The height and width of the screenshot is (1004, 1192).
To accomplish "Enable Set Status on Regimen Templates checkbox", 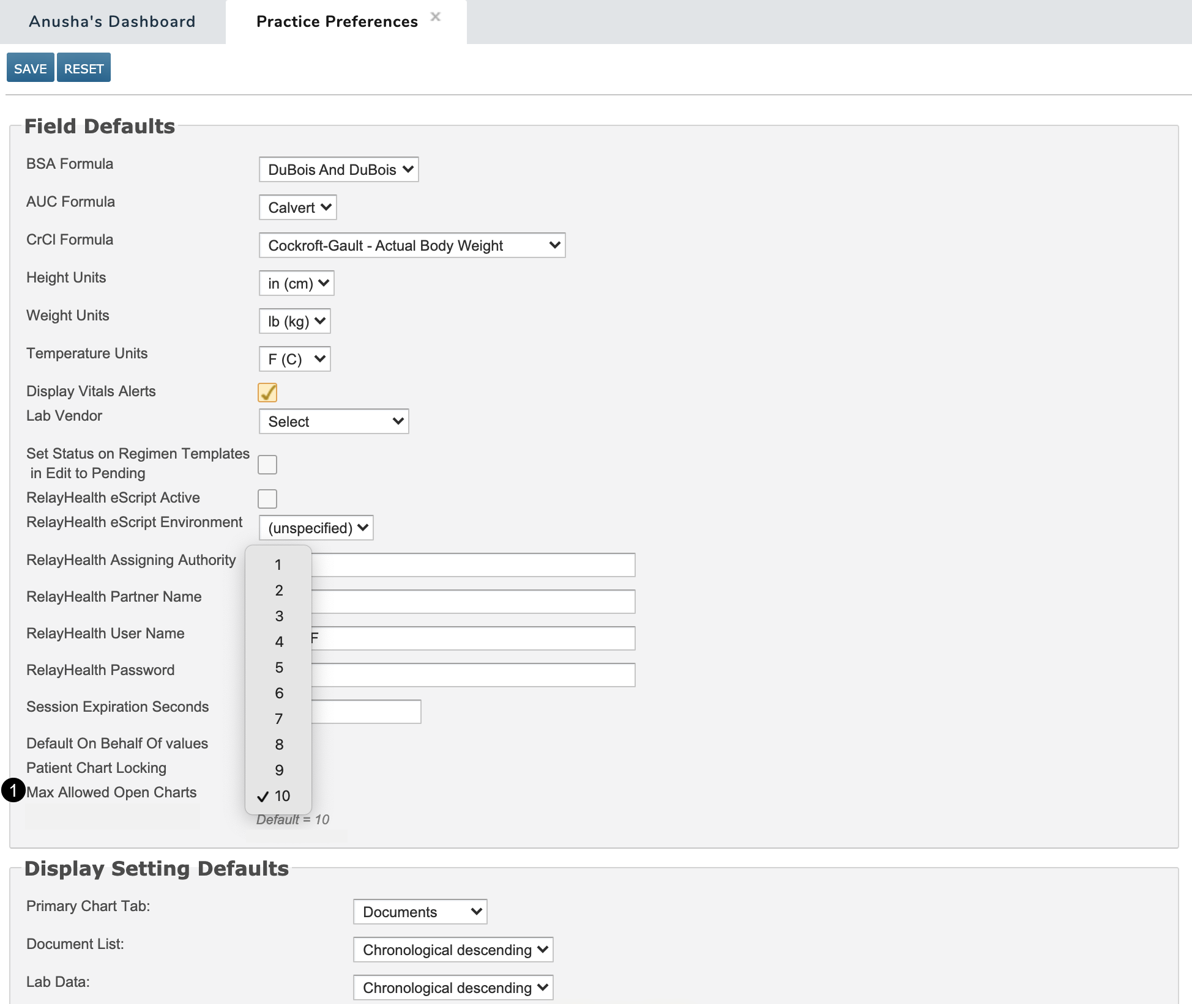I will click(267, 465).
